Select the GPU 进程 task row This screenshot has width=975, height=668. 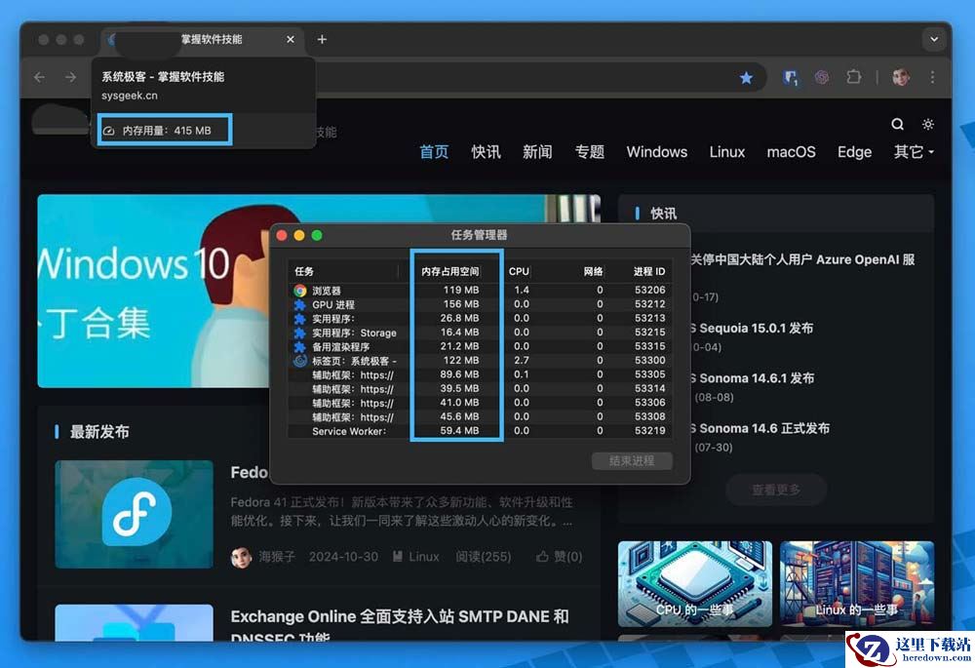(480, 304)
